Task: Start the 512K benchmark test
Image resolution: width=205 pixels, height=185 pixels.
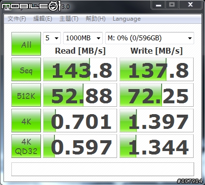Action: [x=26, y=95]
